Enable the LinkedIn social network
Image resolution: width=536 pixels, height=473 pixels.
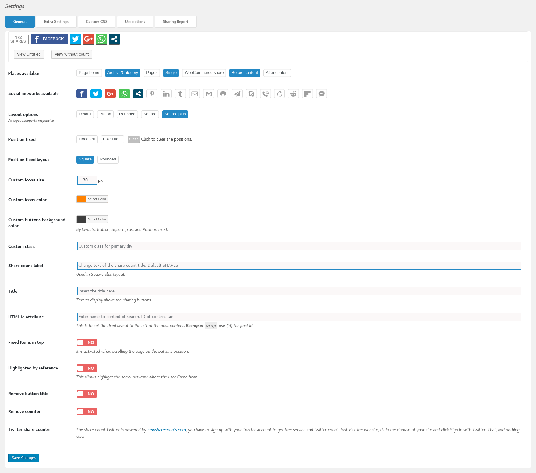click(166, 94)
